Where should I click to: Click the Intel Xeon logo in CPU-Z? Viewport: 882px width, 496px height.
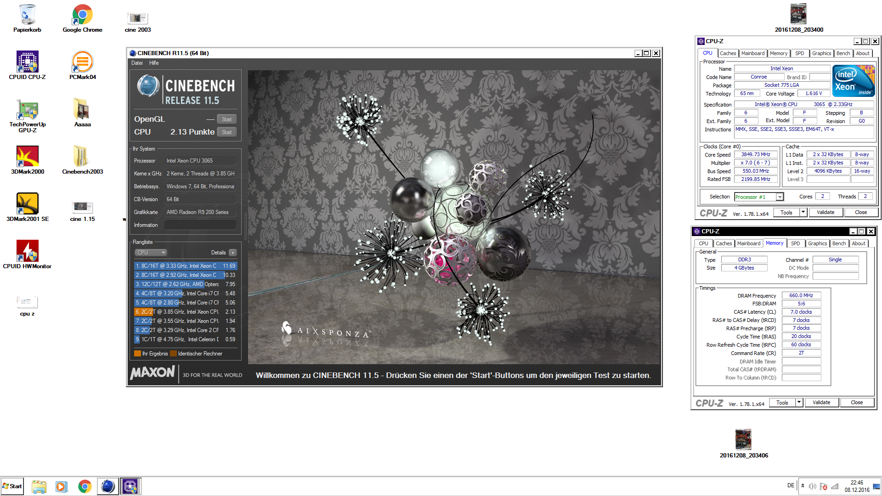pos(854,81)
